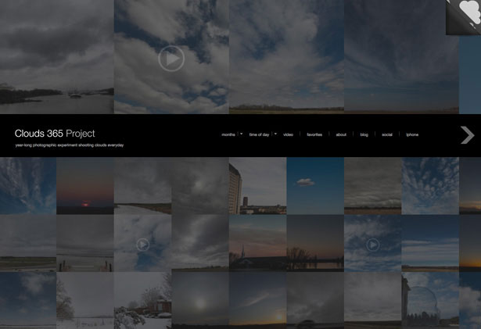Open the gray layered clouds over field thumbnail
481x329 pixels.
coord(373,186)
